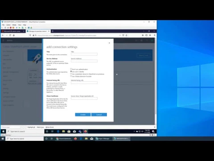Image resolution: width=214 pixels, height=161 pixels.
Task: Open Firefox page actions ellipsis menu
Action: [x=120, y=35]
